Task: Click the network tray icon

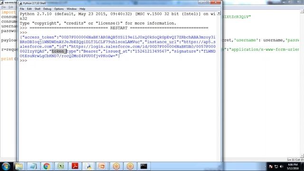Action: pyautogui.click(x=276, y=167)
